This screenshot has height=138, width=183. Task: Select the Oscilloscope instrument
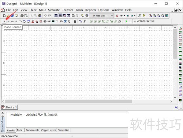(180, 40)
